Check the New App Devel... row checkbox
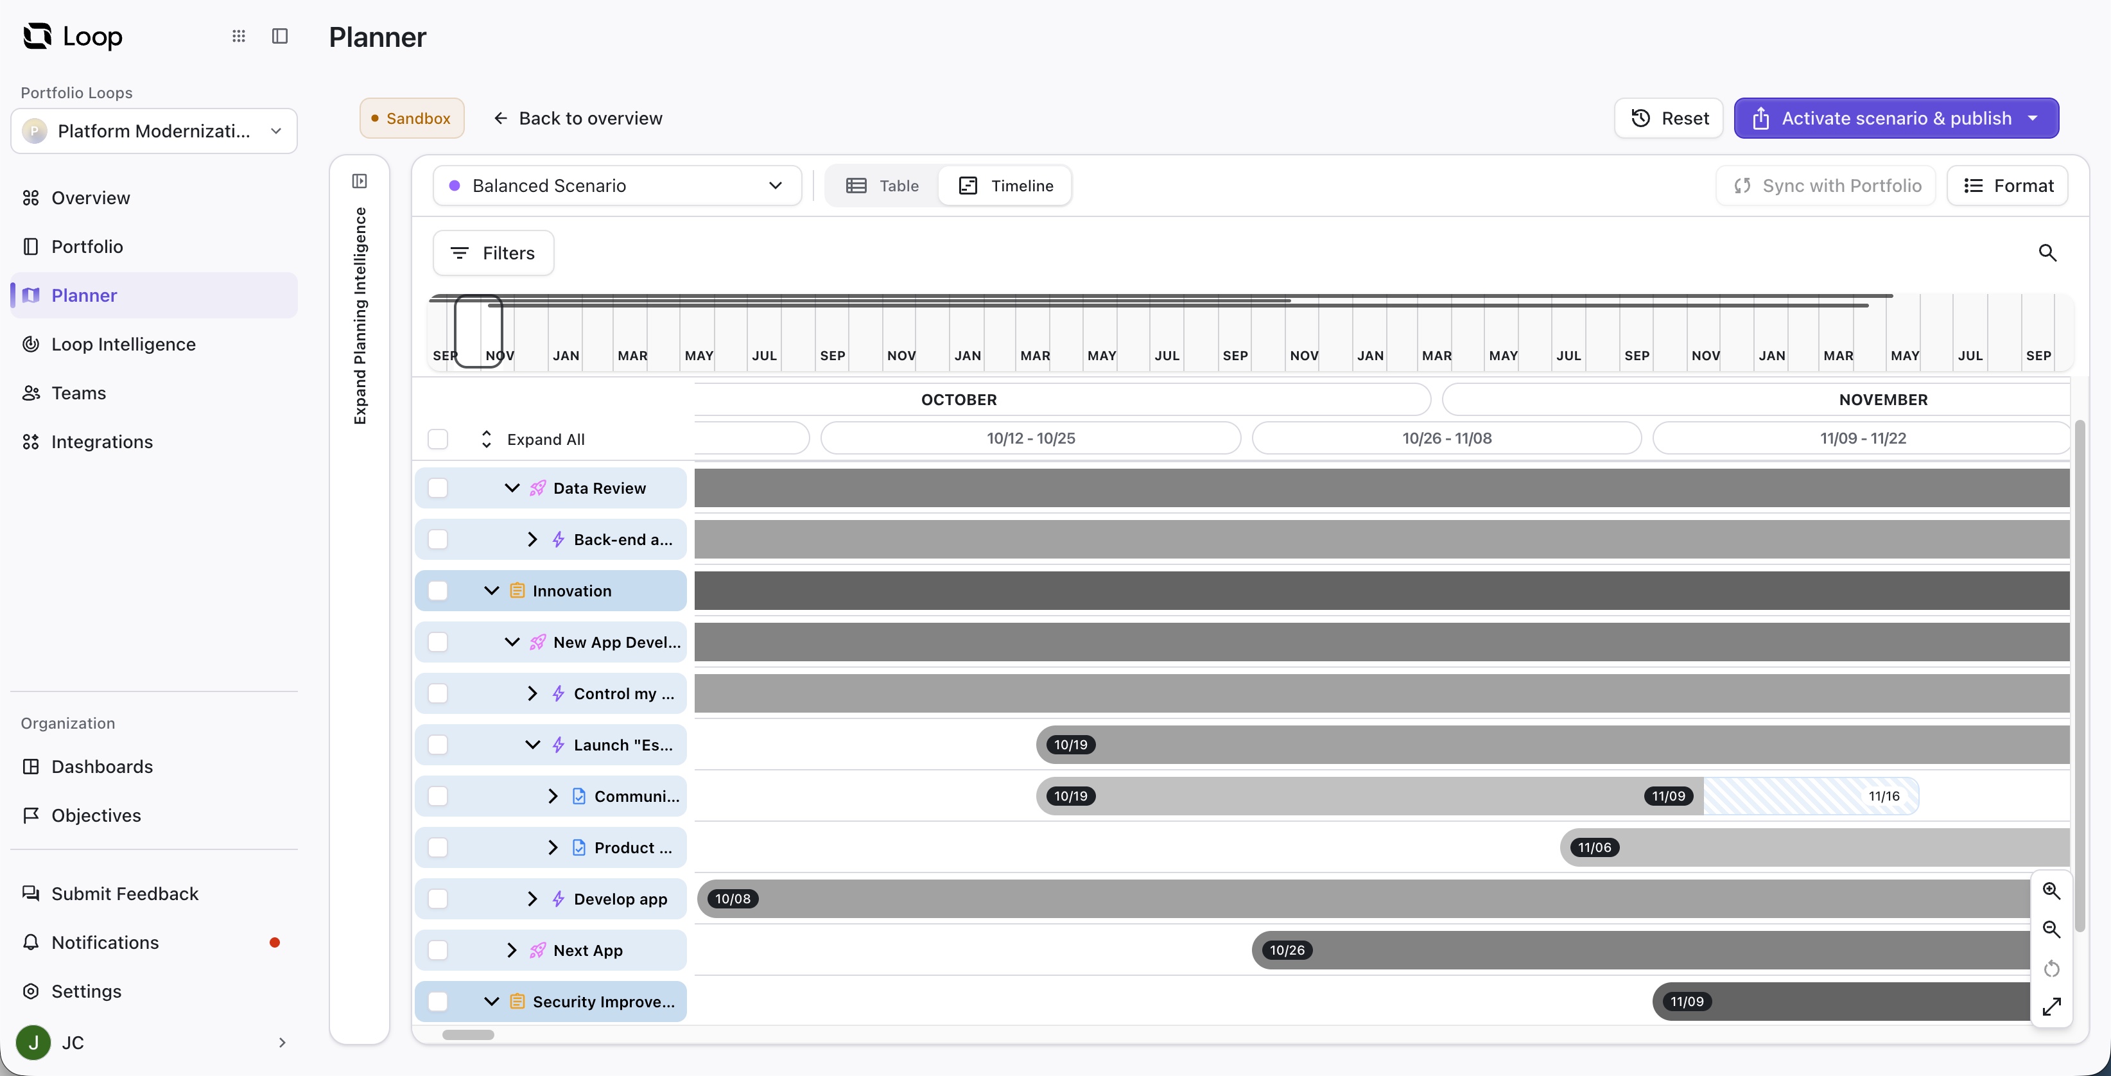2111x1076 pixels. [438, 643]
